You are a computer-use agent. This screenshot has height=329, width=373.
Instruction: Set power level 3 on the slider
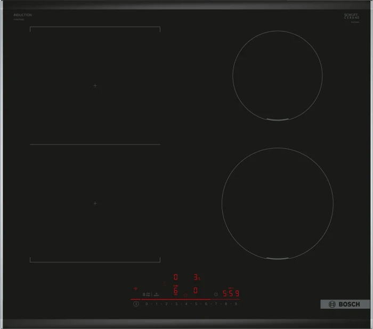point(176,304)
